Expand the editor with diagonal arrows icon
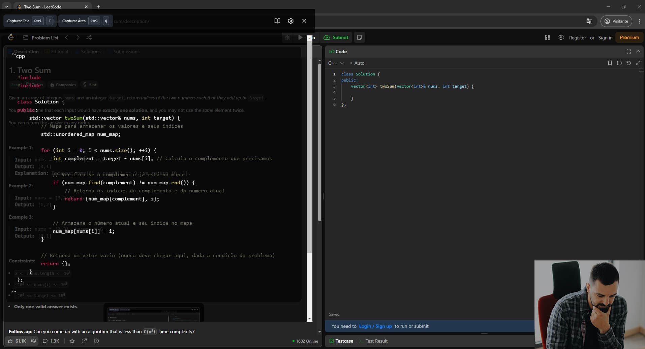Viewport: 645px width, 349px height. pos(638,63)
